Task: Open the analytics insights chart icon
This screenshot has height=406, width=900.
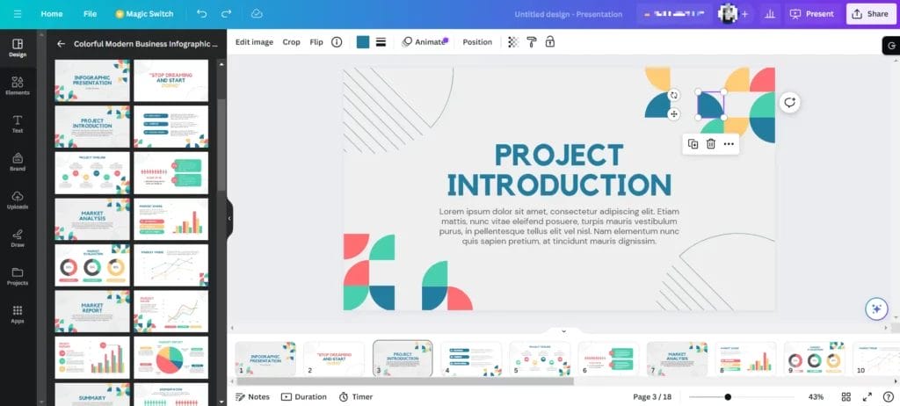Action: 770,14
